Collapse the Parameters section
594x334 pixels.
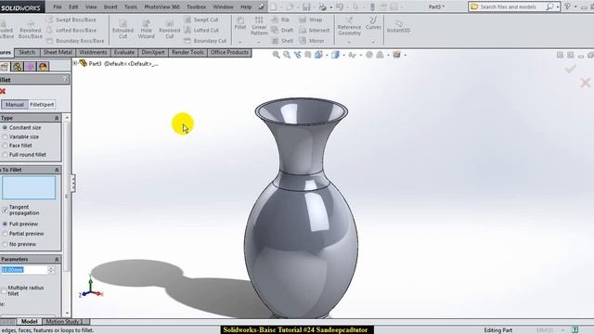(x=57, y=260)
